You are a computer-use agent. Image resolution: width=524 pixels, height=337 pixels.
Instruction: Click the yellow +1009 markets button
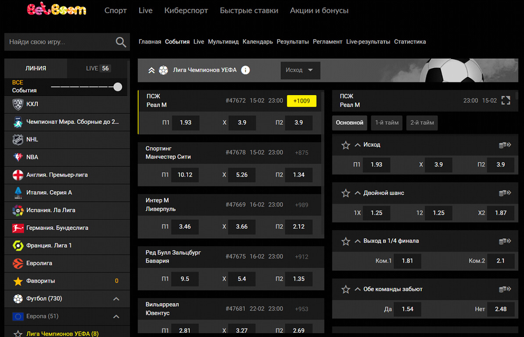tap(301, 101)
